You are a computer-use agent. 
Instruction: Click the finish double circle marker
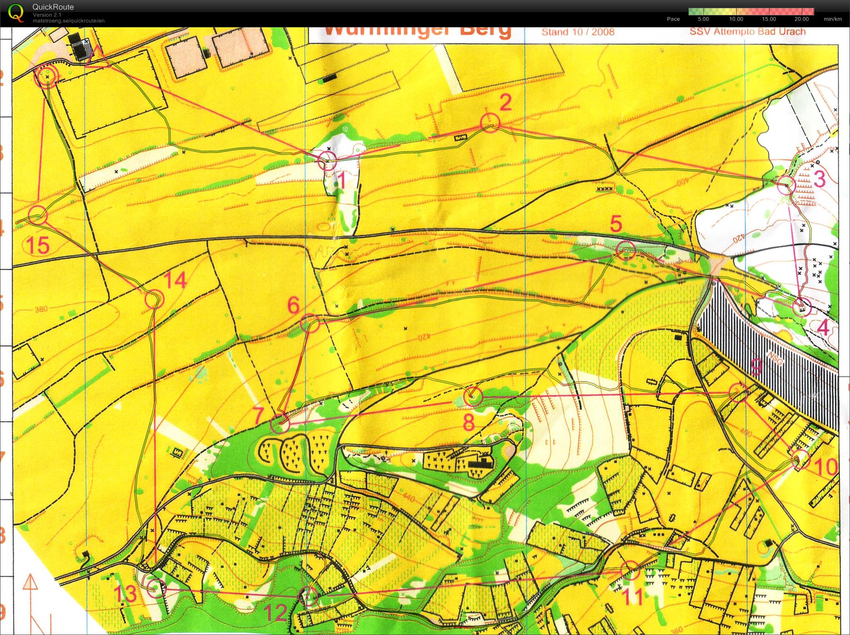tap(47, 77)
